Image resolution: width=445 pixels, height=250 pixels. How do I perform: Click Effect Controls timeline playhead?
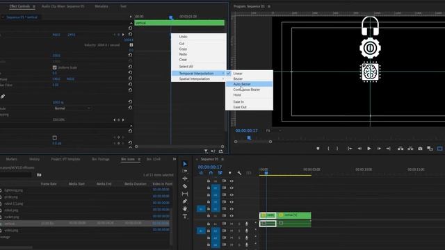pos(171,17)
